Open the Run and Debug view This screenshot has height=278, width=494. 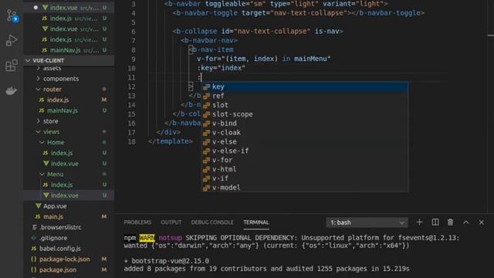point(12,40)
